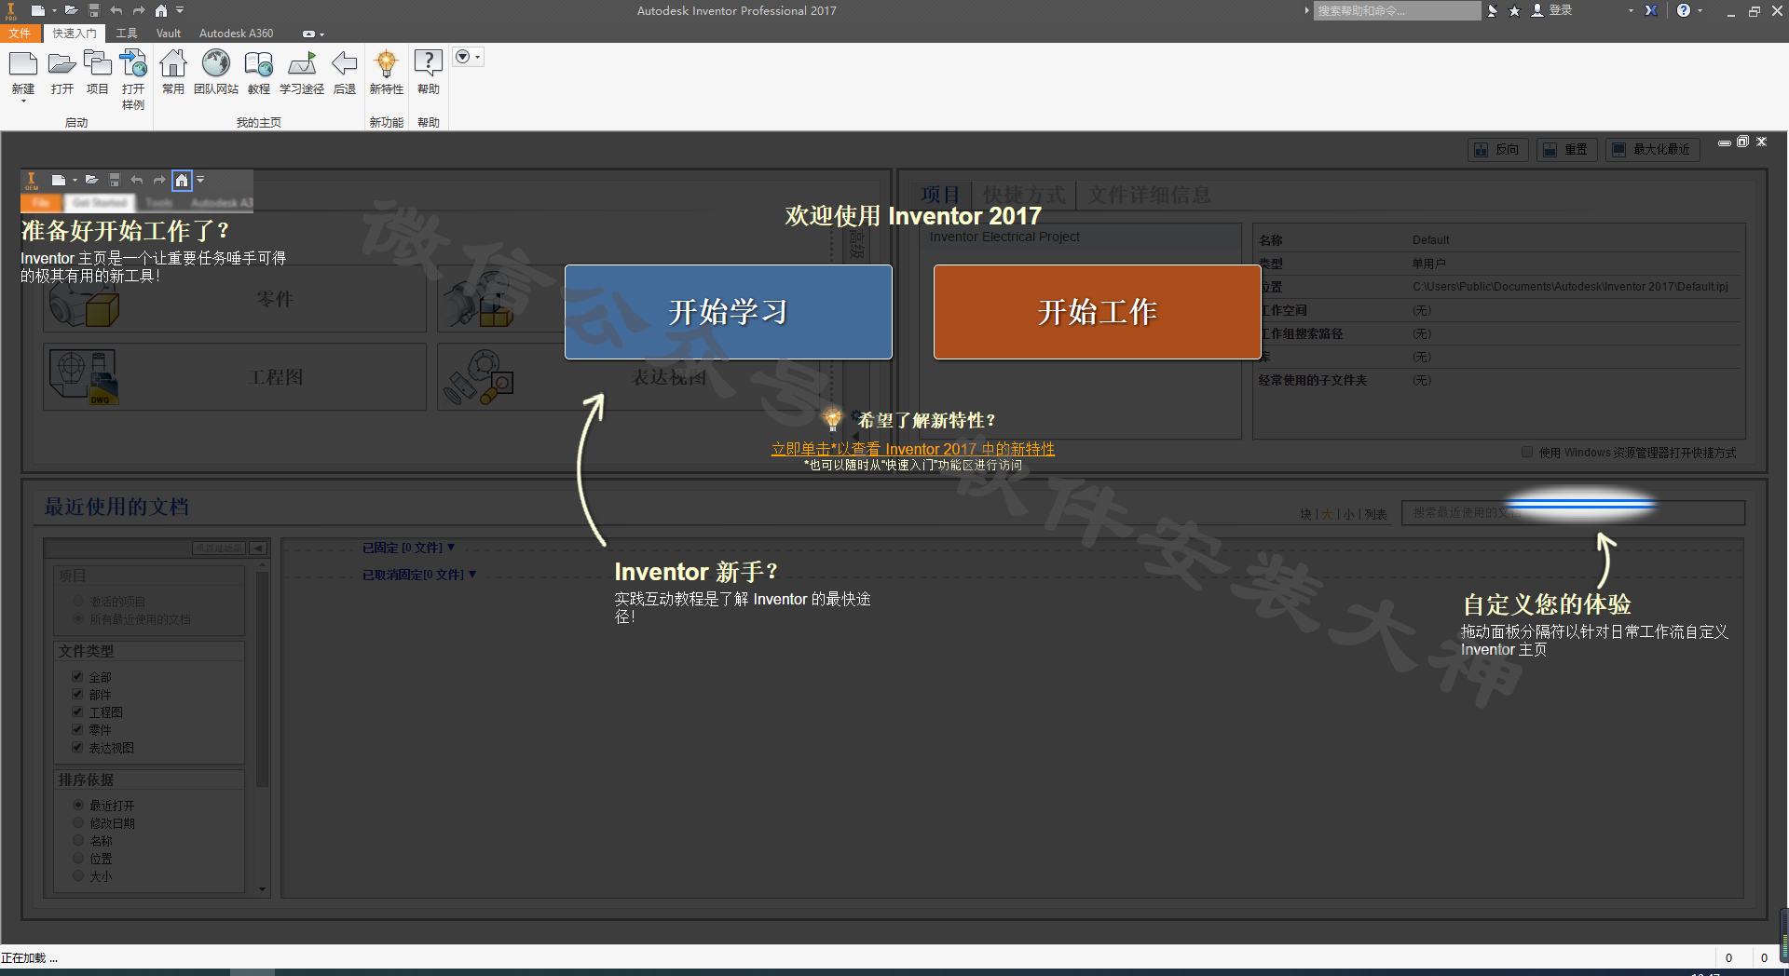Open the Autodesk Exchange X icon
This screenshot has height=976, width=1789.
(x=1651, y=10)
